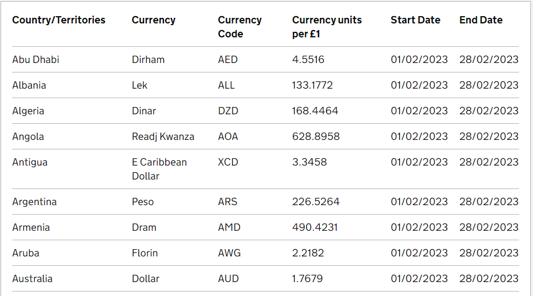Click the Angola rate 628.8958
Image resolution: width=533 pixels, height=296 pixels.
click(x=315, y=137)
